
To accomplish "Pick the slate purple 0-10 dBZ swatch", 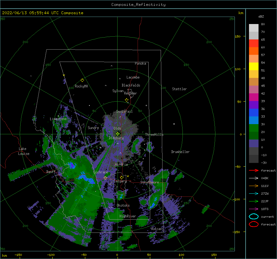I will [x=254, y=144].
